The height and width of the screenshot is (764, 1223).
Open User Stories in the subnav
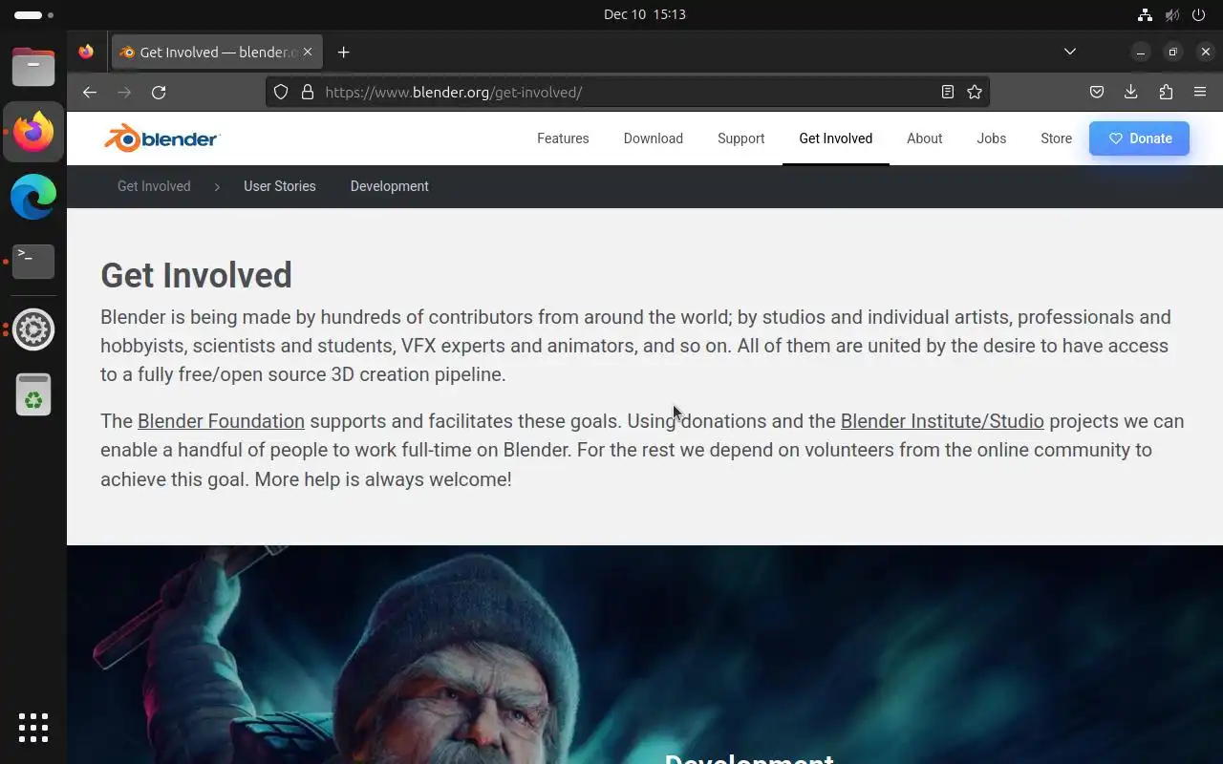point(280,186)
